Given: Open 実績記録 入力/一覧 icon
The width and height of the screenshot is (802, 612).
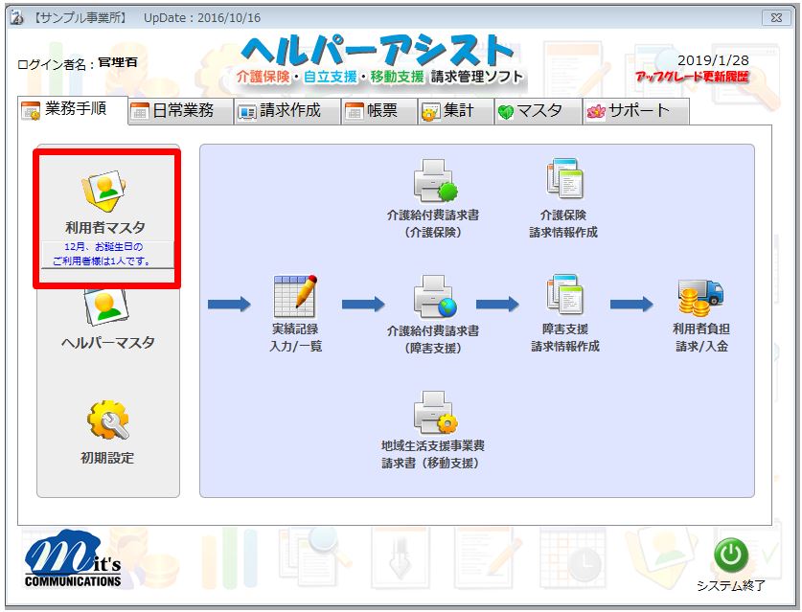Looking at the screenshot, I should (x=295, y=297).
